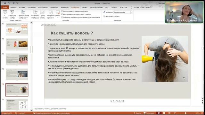
Task: Switch to the Переходы ribbon tab
Action: (54, 7)
